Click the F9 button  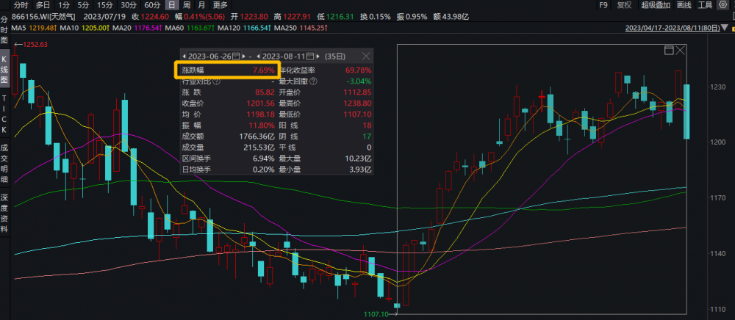pyautogui.click(x=603, y=5)
